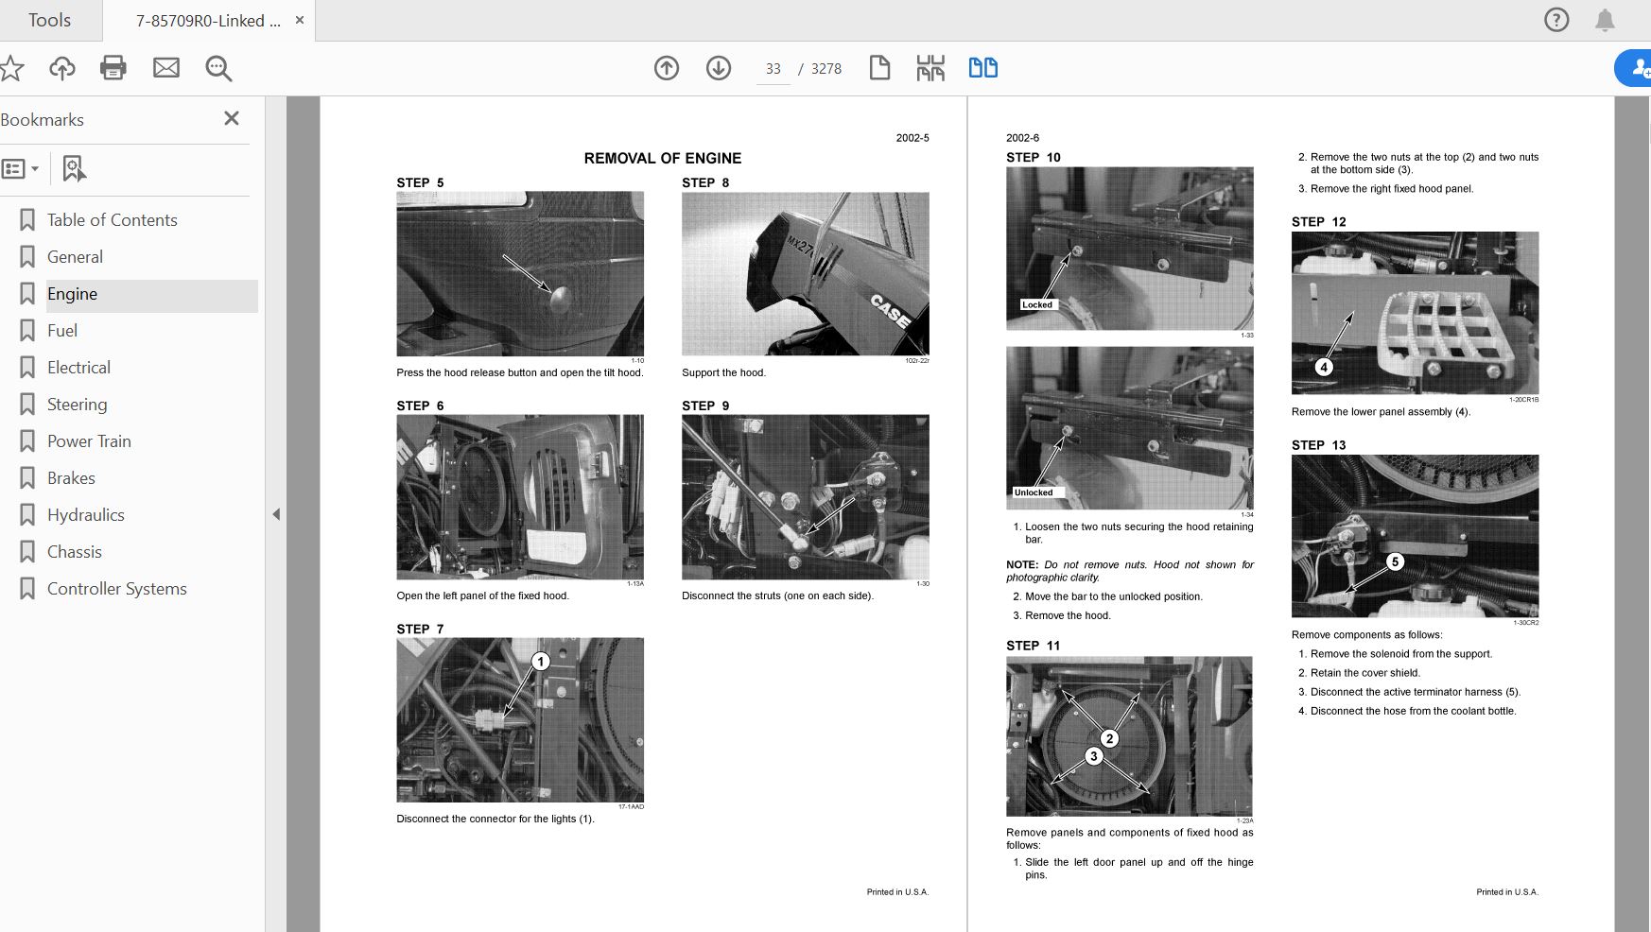Image resolution: width=1651 pixels, height=932 pixels.
Task: Close the Bookmarks panel
Action: tap(232, 118)
